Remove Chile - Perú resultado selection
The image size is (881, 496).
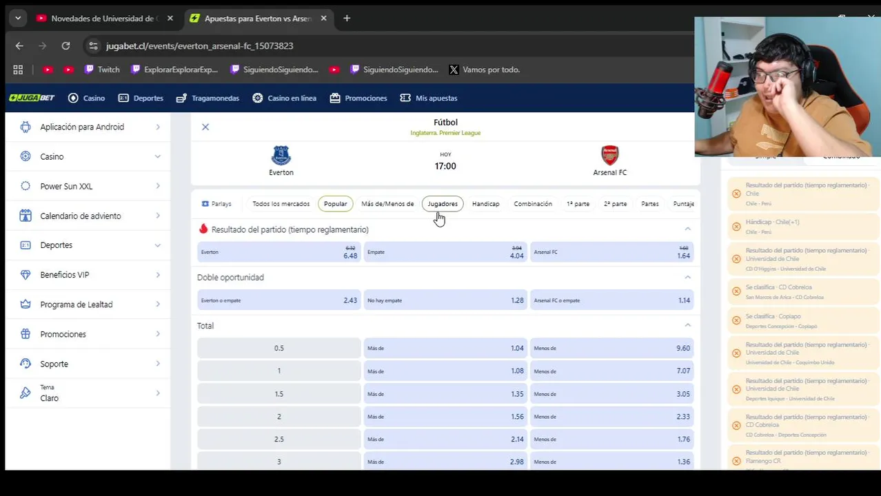point(736,194)
